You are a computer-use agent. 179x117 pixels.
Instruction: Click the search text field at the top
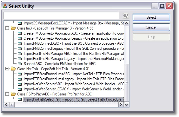pyautogui.click(x=62, y=16)
